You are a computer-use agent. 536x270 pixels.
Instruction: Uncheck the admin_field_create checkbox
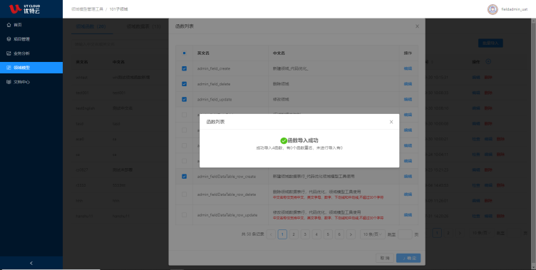click(x=184, y=68)
